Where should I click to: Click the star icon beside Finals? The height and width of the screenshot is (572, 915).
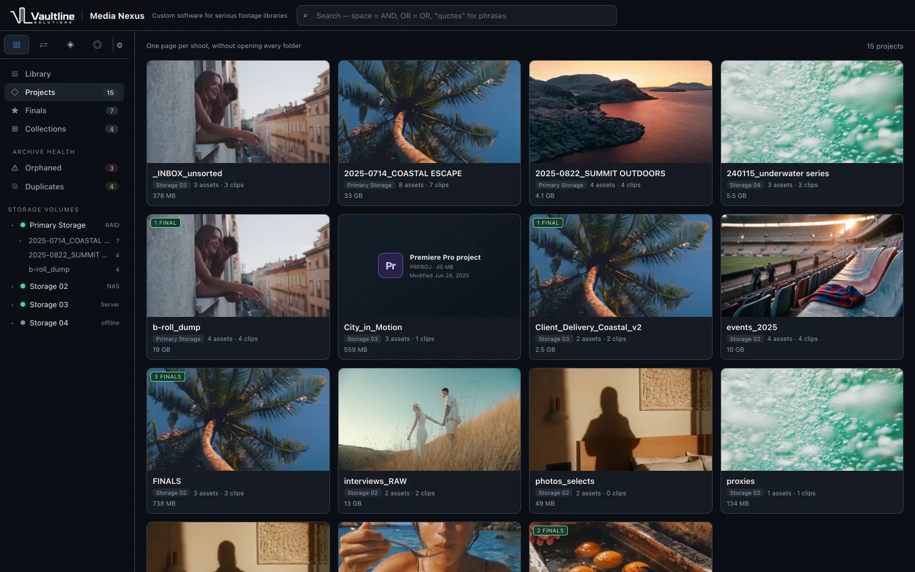click(x=15, y=110)
